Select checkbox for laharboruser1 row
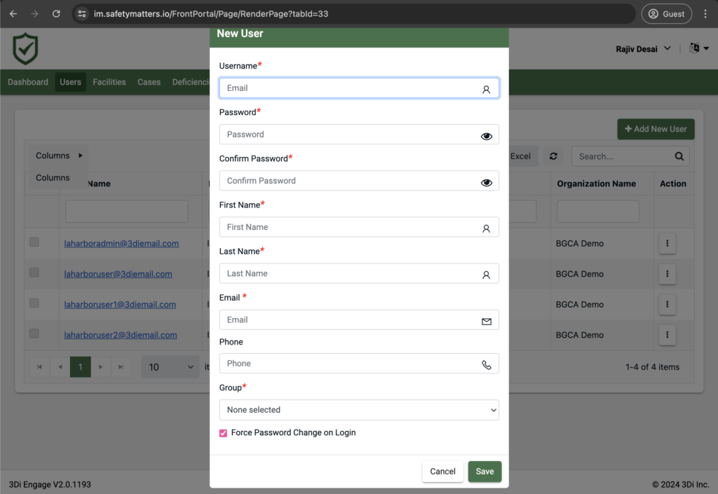 click(x=34, y=303)
